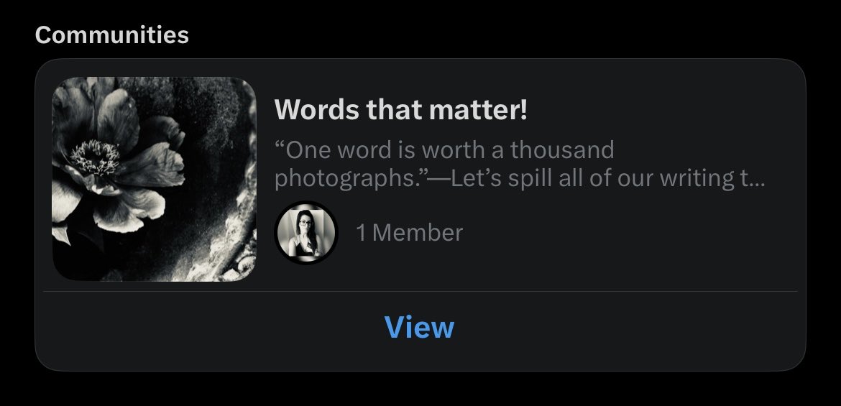Click the blue View link
Image resolution: width=841 pixels, height=406 pixels.
tap(419, 327)
